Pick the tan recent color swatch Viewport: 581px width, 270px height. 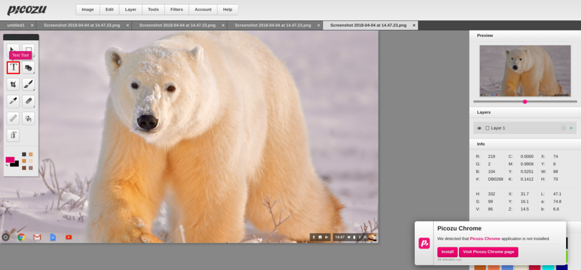click(x=31, y=154)
